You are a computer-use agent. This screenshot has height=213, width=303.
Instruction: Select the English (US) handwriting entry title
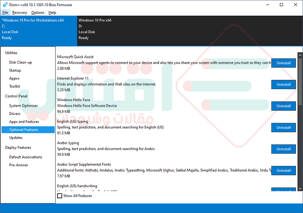tap(77, 186)
